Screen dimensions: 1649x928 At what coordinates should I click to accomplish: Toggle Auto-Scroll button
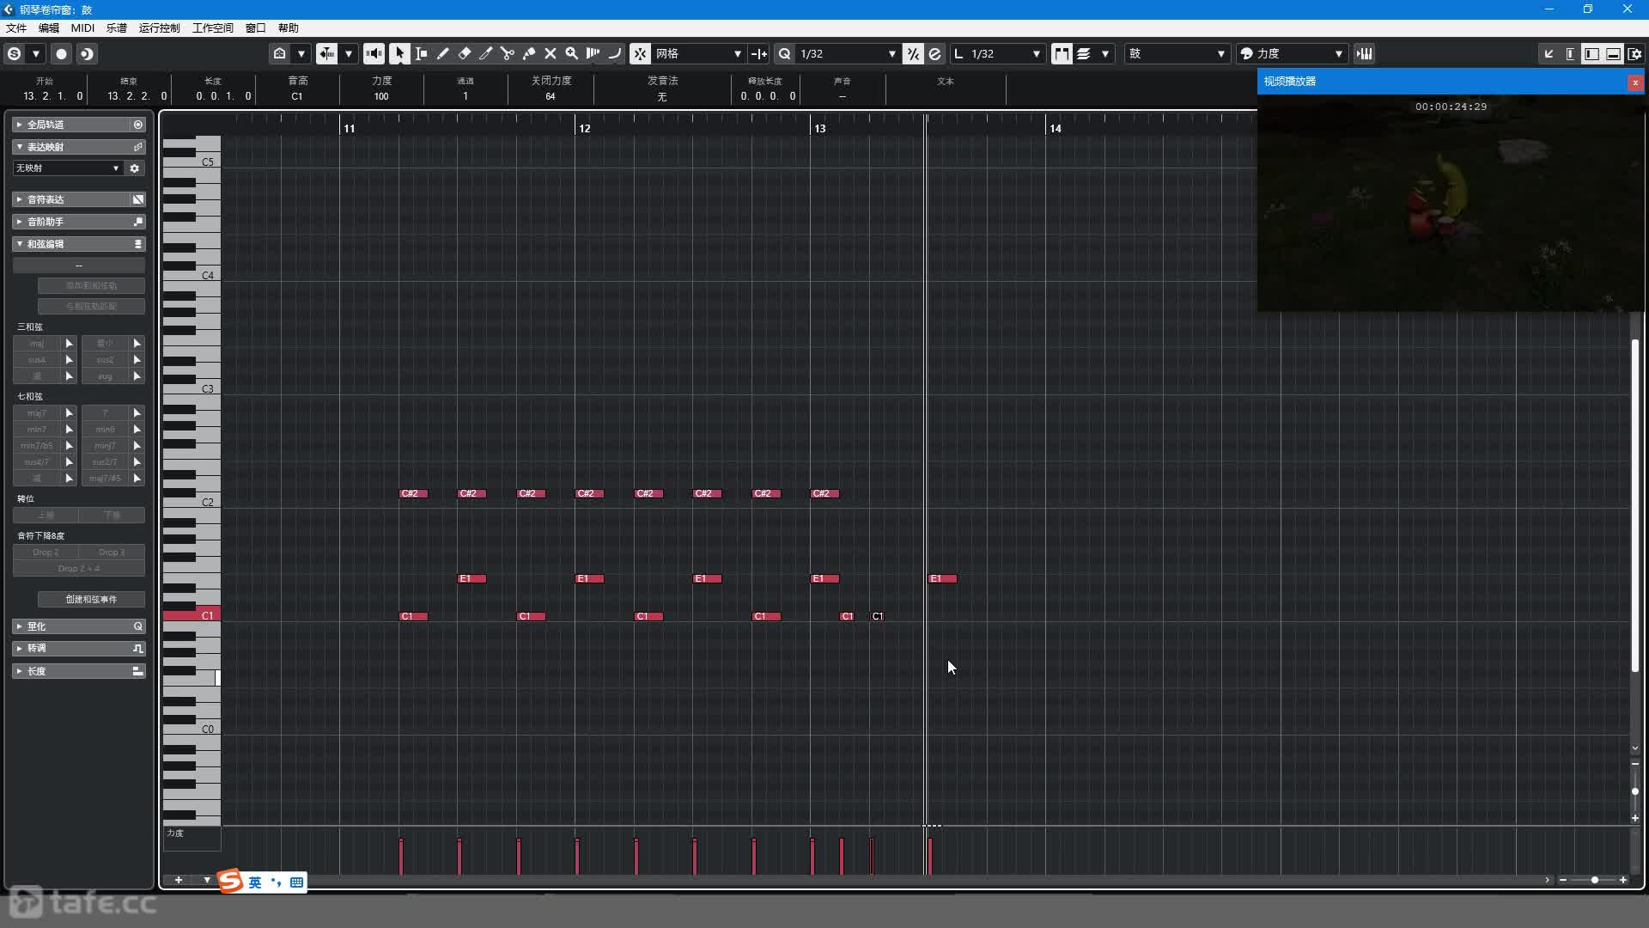tap(327, 53)
